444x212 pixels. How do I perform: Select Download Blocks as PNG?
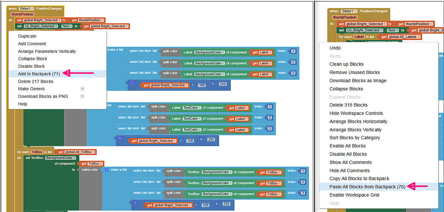point(43,96)
